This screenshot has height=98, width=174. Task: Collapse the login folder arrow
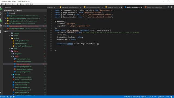pos(11,56)
